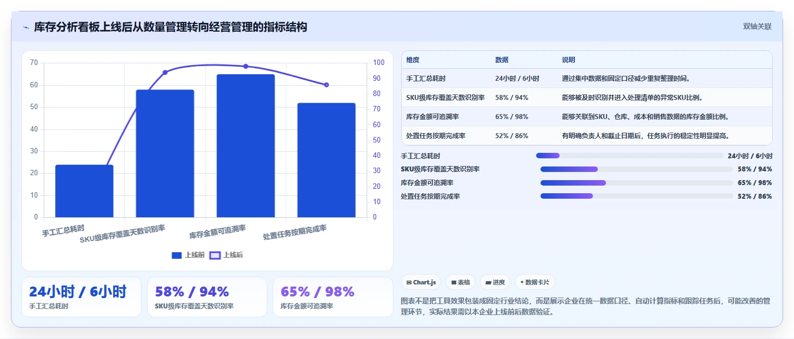Click the 65% / 98% data card
The image size is (794, 339).
(333, 297)
